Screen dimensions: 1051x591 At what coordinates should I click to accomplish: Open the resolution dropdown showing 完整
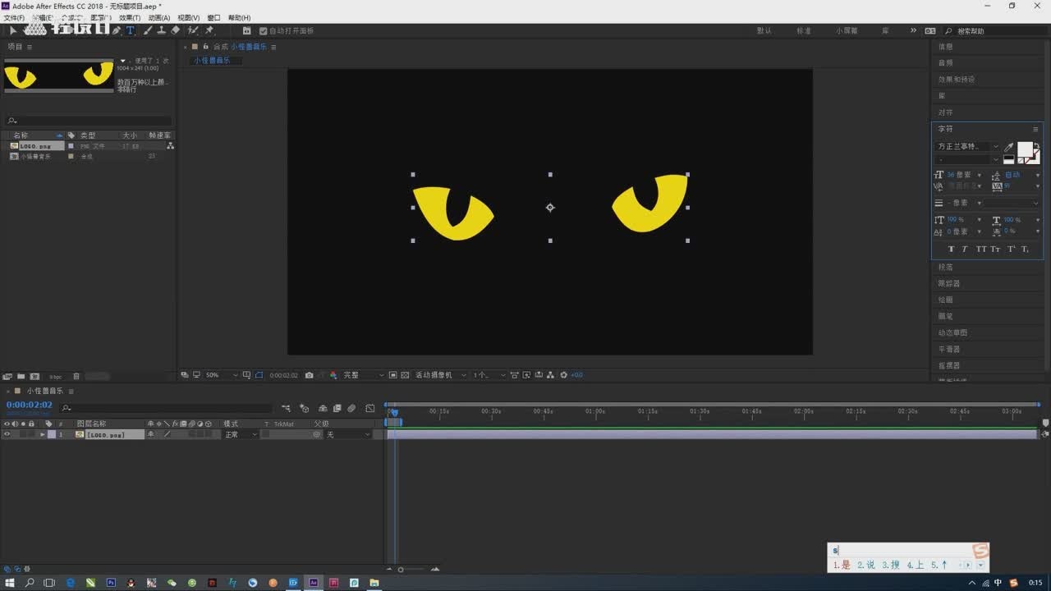click(362, 375)
